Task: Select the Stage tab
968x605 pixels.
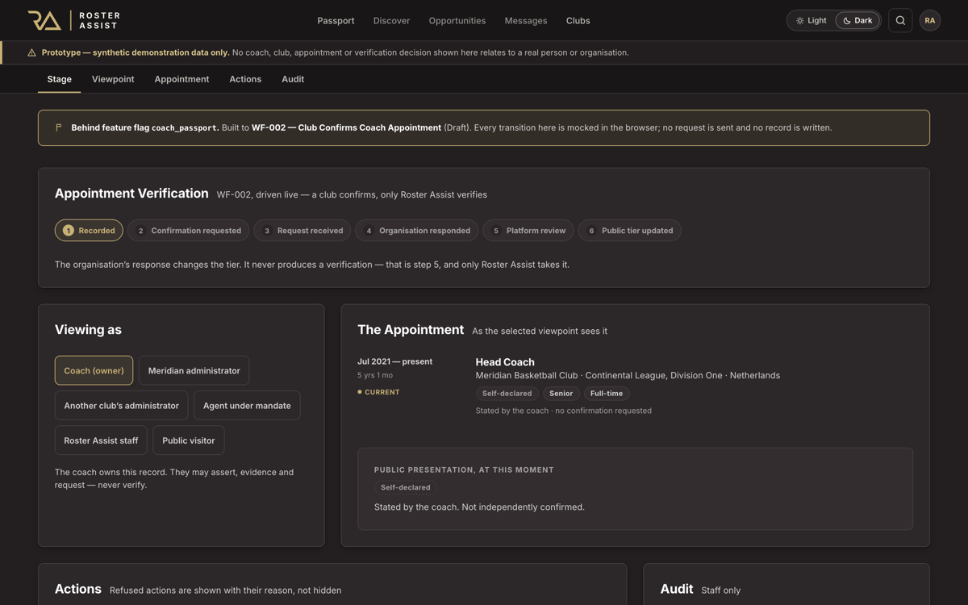Action: [59, 79]
